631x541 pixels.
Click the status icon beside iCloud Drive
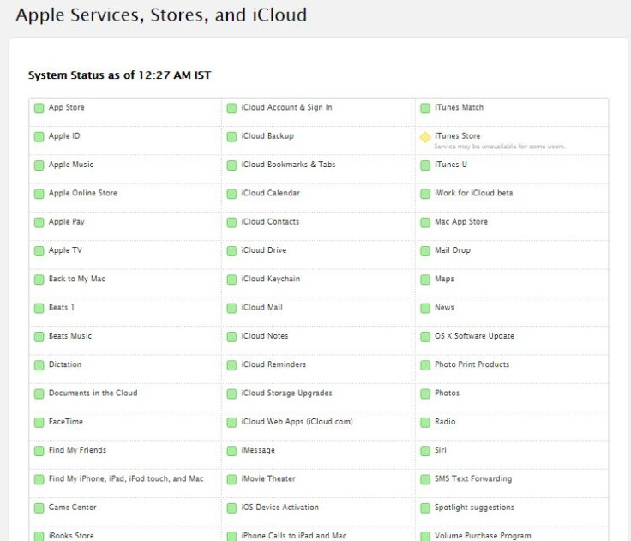[231, 251]
